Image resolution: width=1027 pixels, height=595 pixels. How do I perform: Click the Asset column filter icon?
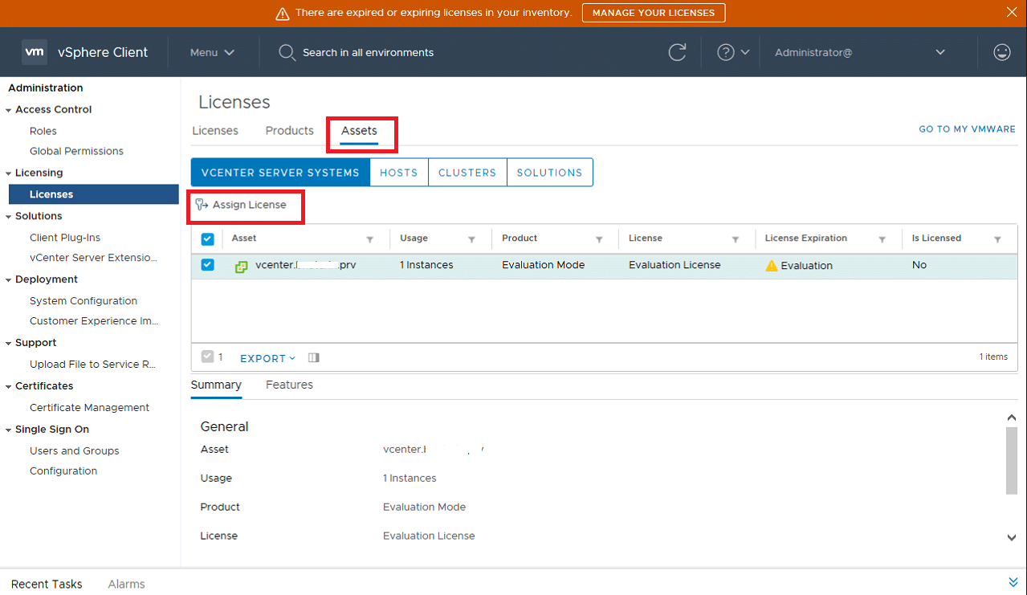(x=370, y=239)
